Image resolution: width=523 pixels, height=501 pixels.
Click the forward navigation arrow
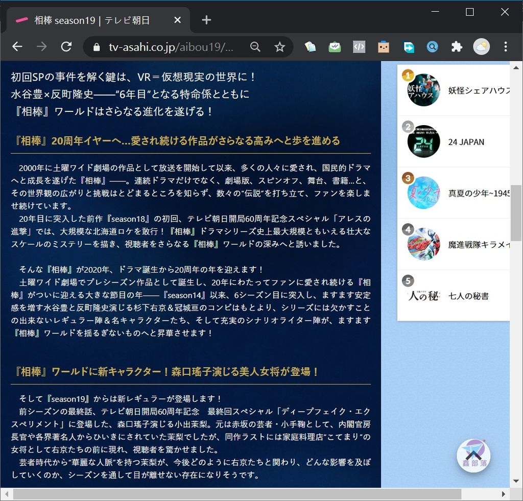click(42, 46)
